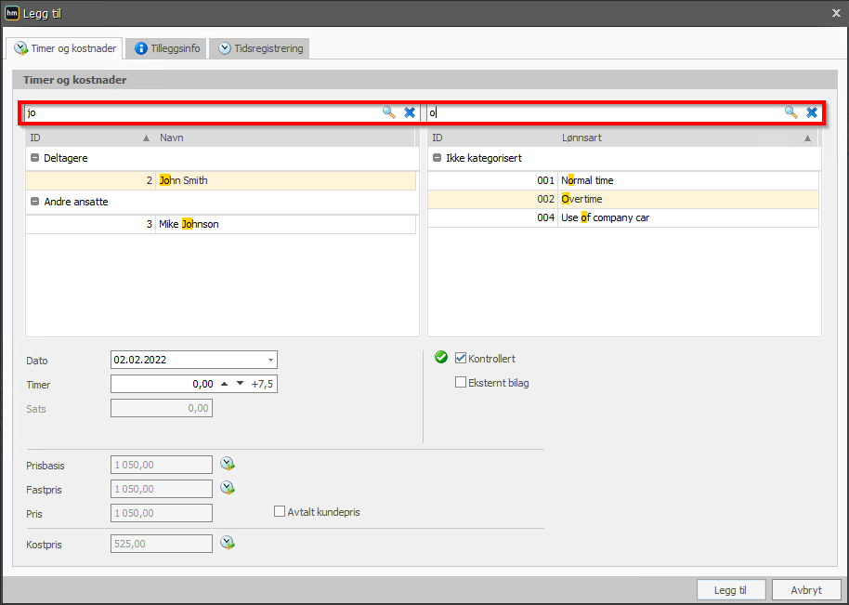
Task: Open the Dato date dropdown
Action: pyautogui.click(x=270, y=361)
